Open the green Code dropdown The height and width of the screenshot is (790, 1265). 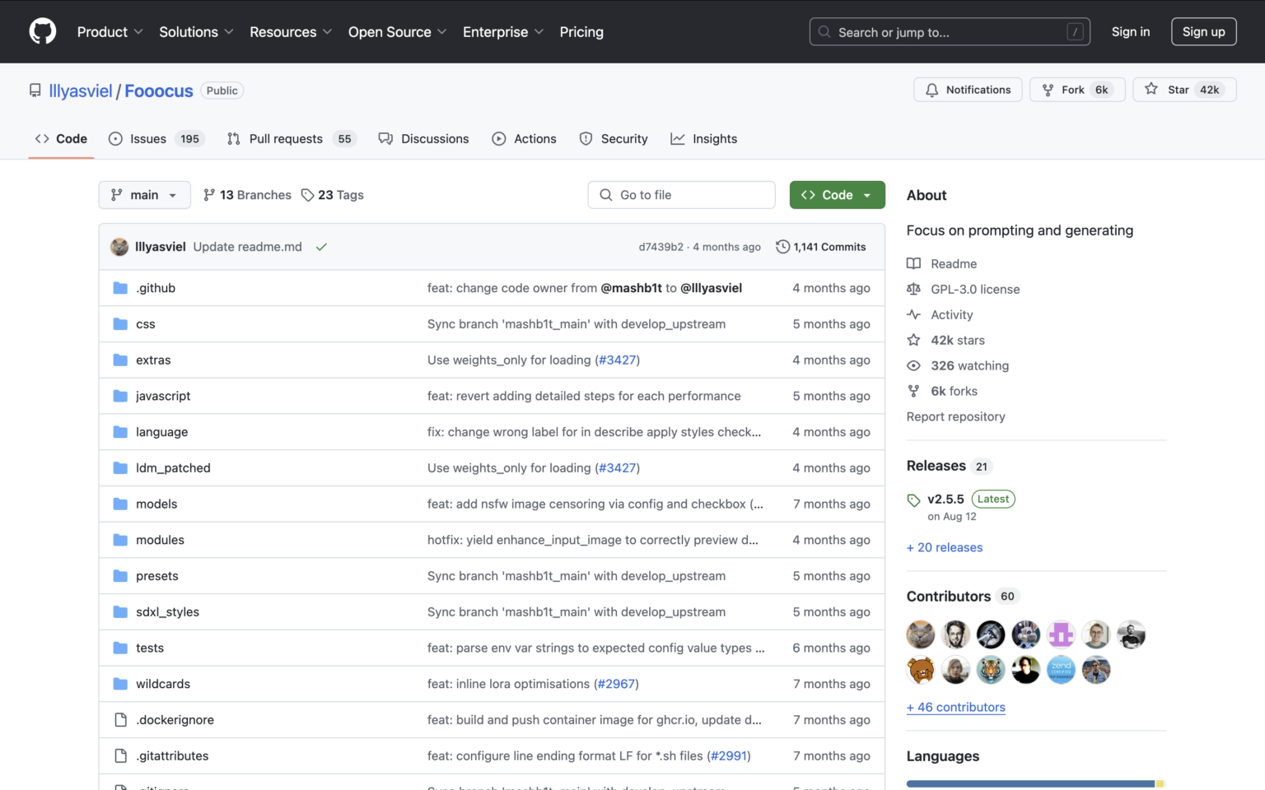(837, 195)
